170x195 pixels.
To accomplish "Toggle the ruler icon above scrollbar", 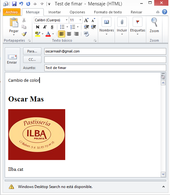I will (163, 77).
